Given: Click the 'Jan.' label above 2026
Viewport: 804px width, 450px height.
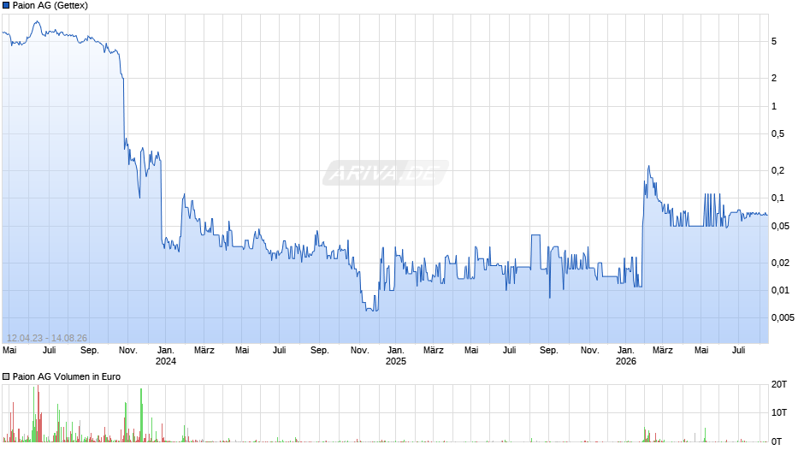Looking at the screenshot, I should [626, 351].
